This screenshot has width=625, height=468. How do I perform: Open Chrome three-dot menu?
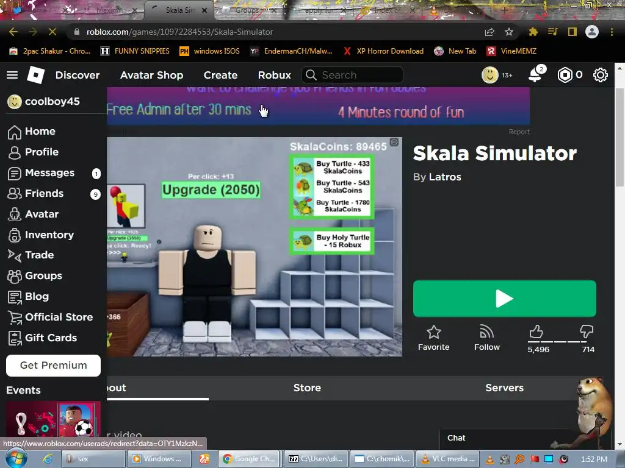612,32
